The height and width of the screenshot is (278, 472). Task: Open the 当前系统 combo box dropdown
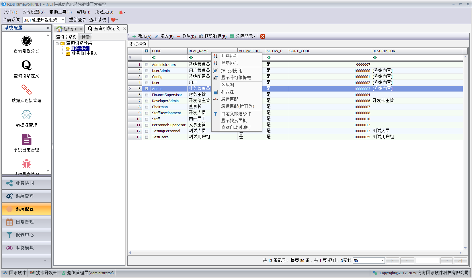[x=63, y=20]
